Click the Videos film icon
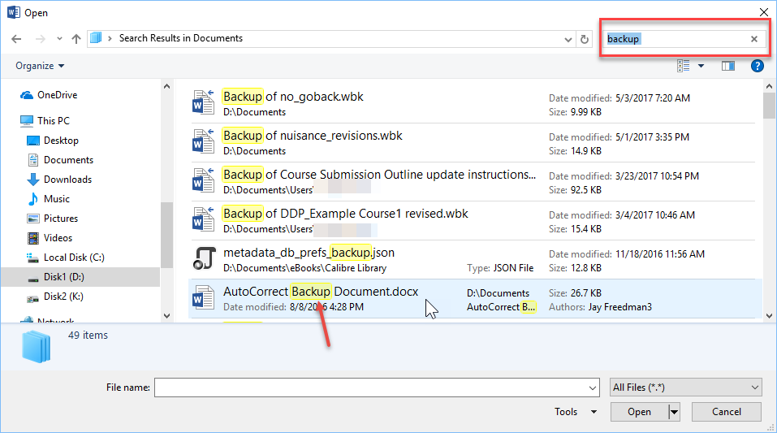 click(33, 238)
